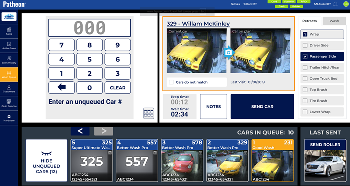
Task: Open Sales History in the sidebar
Action: 9,60
